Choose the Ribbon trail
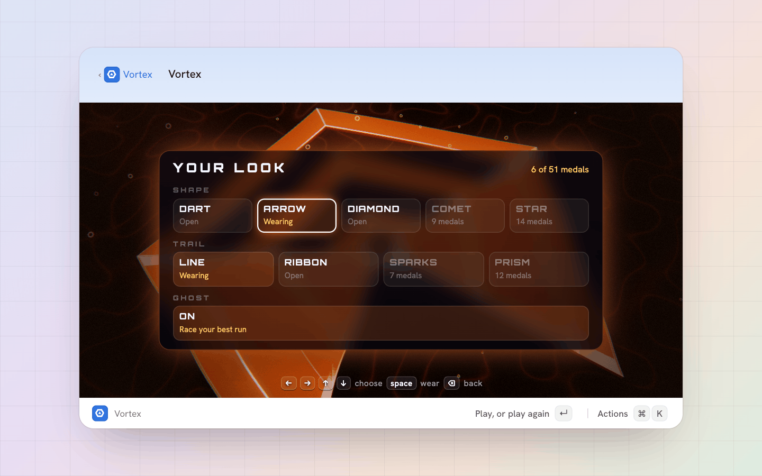 pyautogui.click(x=329, y=269)
